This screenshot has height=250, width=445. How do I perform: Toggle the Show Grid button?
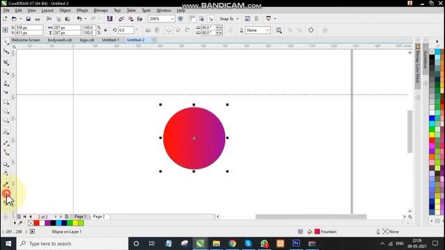click(202, 19)
